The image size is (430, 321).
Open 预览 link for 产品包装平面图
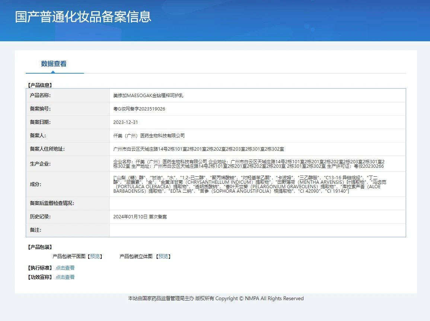coord(95,256)
